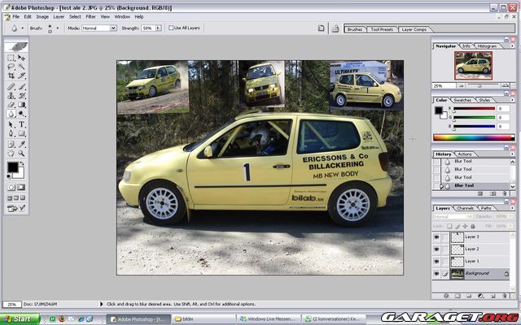This screenshot has width=521, height=325.
Task: Click the Windows Start button
Action: pyautogui.click(x=20, y=319)
